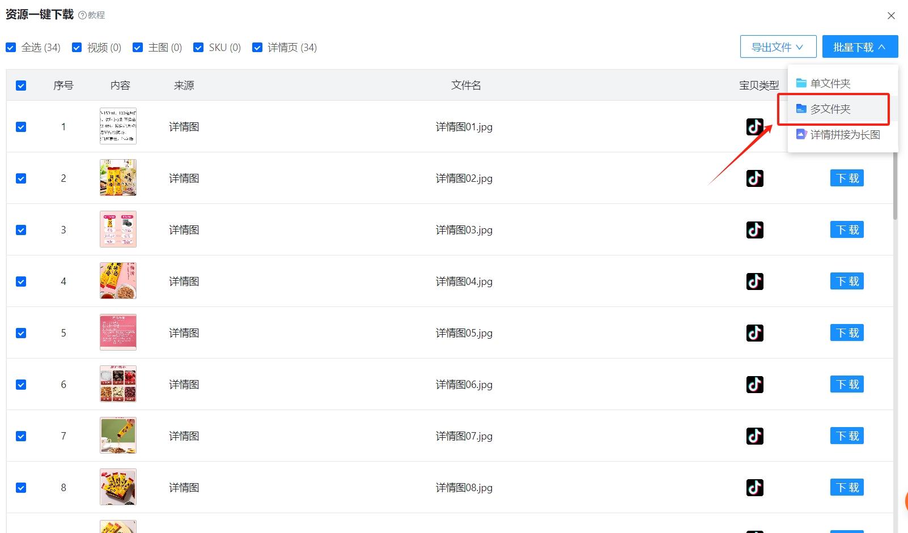Click the TikTok icon beside 详情图08.jpg
The width and height of the screenshot is (908, 533).
click(754, 487)
